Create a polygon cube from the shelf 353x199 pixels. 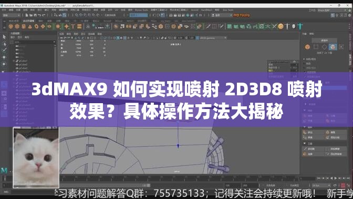click(x=17, y=26)
